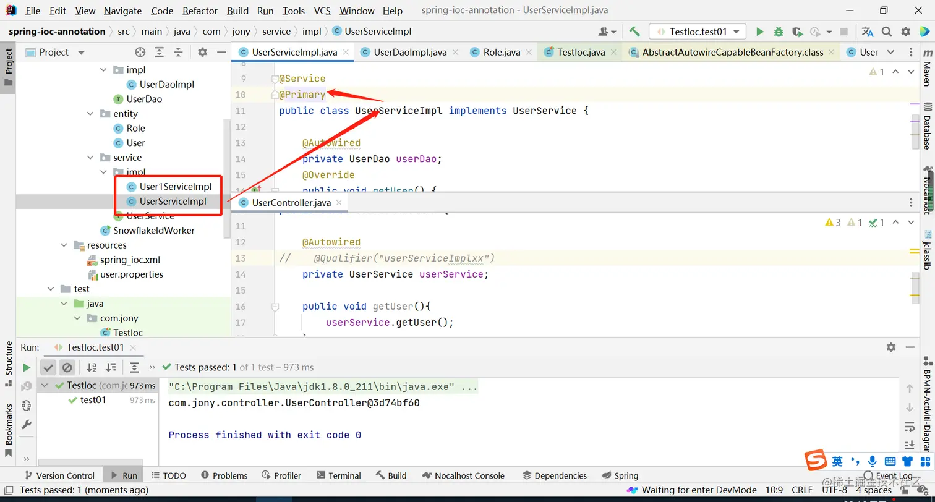935x502 pixels.
Task: Open IDE settings gear in top toolbar
Action: pyautogui.click(x=905, y=32)
